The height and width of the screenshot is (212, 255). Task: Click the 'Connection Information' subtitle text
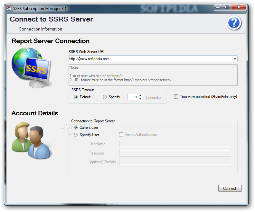[x=40, y=29]
